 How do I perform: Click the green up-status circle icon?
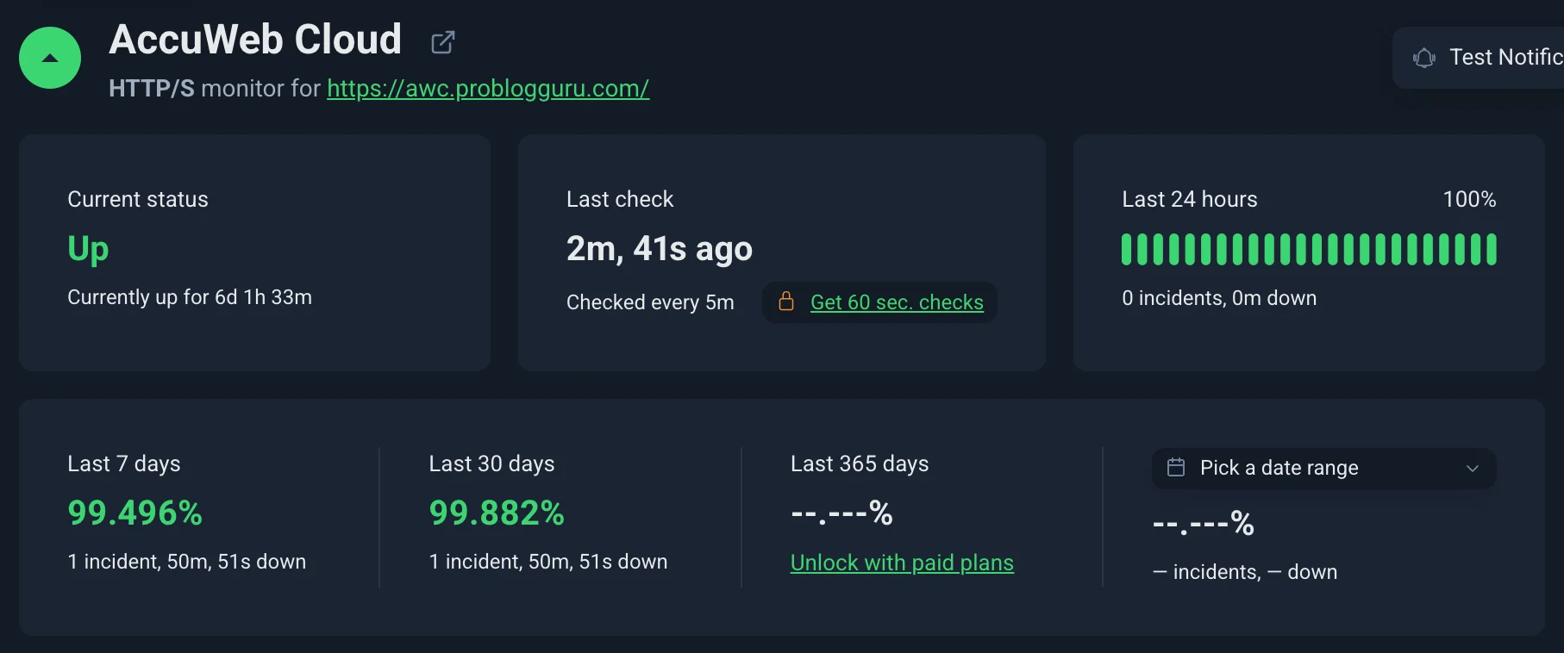(x=50, y=58)
